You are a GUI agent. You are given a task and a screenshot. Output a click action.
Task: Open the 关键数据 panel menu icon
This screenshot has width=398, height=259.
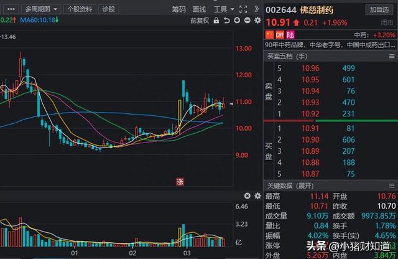click(x=392, y=186)
